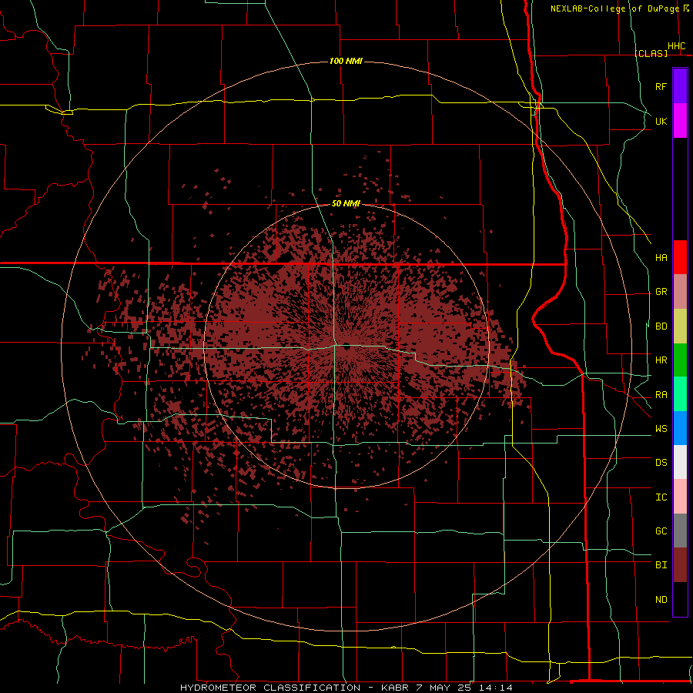Click the RF purple color swatch
Image resolution: width=693 pixels, height=693 pixels.
[x=680, y=86]
